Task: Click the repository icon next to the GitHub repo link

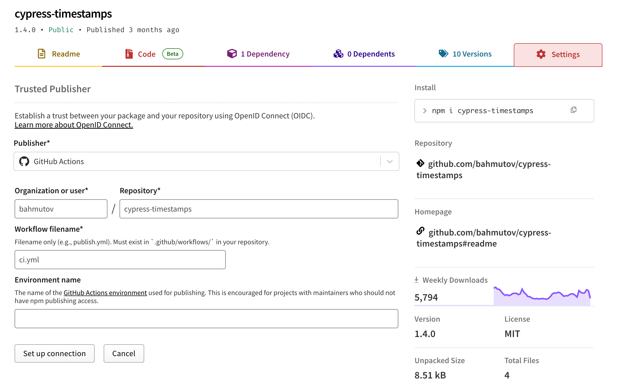Action: [x=420, y=163]
